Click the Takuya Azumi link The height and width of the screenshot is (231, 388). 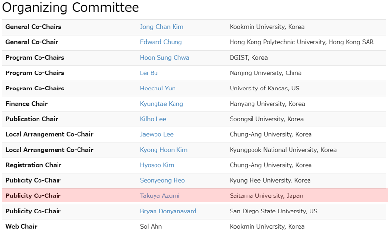point(160,195)
